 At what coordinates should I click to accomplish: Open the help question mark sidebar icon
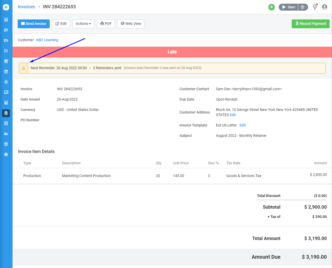click(x=6, y=144)
